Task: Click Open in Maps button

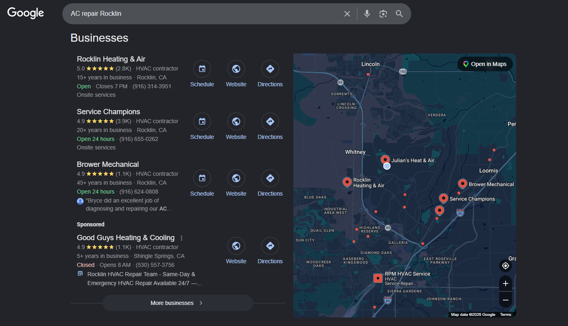Action: (485, 64)
